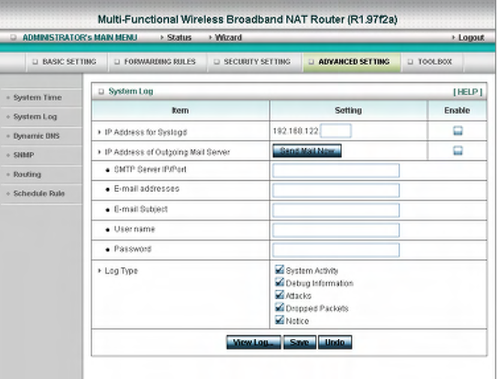
Task: Open SNMP in the sidebar
Action: click(24, 155)
